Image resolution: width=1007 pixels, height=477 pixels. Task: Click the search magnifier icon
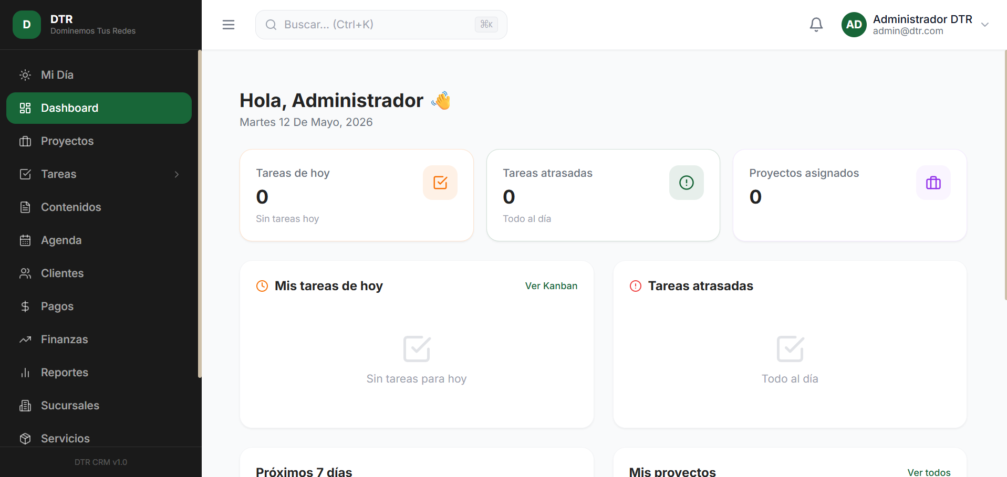(x=271, y=25)
